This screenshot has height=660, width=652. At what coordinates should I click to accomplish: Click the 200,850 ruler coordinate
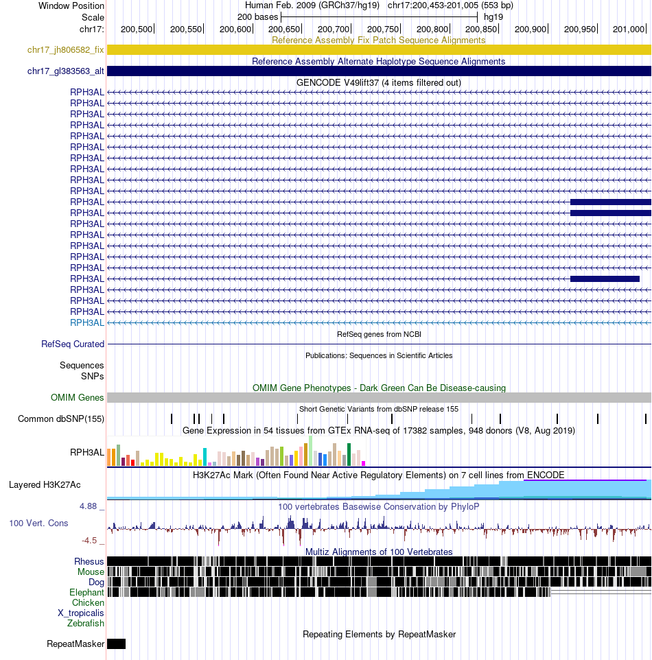(x=481, y=29)
